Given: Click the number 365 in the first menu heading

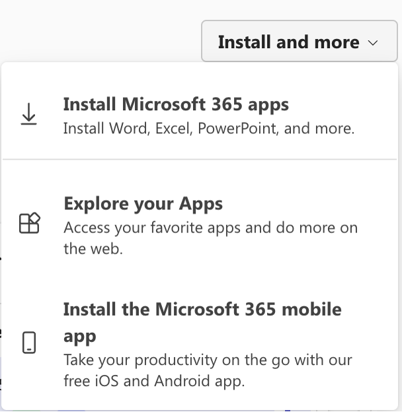Looking at the screenshot, I should coord(227,104).
